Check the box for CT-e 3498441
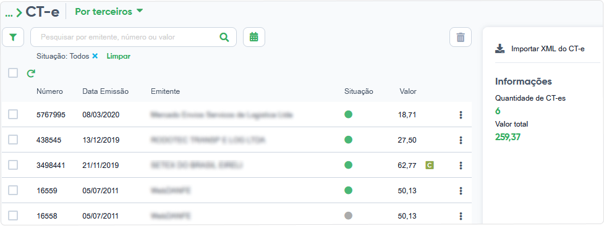The width and height of the screenshot is (604, 226). pos(13,165)
